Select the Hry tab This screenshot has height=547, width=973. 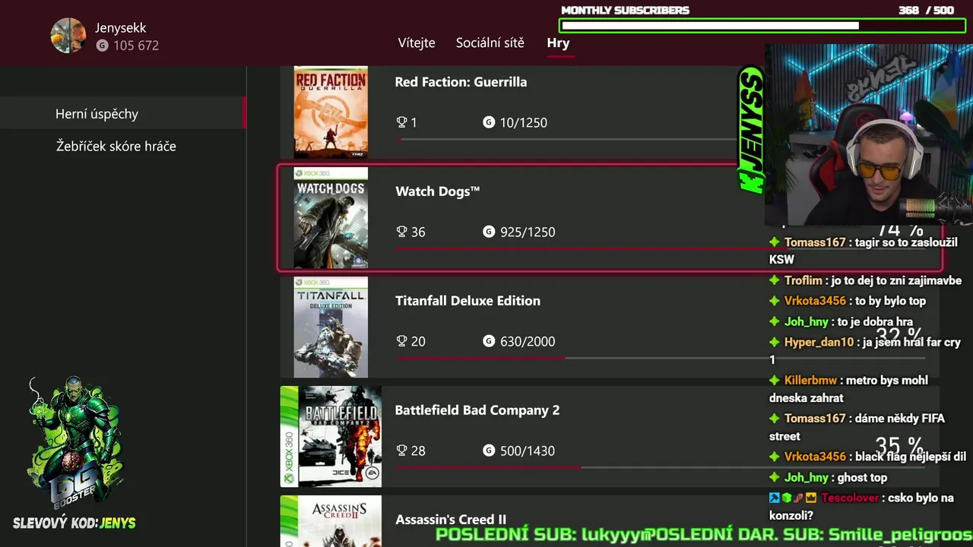[558, 43]
